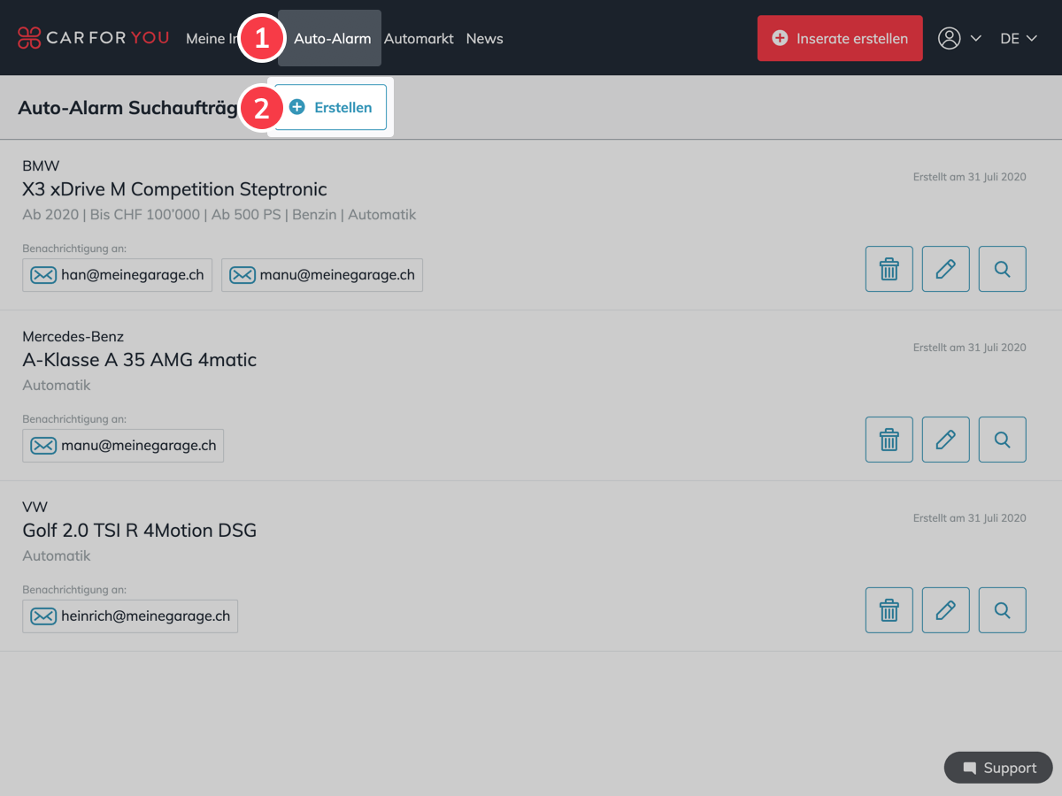Click the Auto-Alarm Suchaufträge heading
Screen dimensions: 1062x796
[x=127, y=108]
